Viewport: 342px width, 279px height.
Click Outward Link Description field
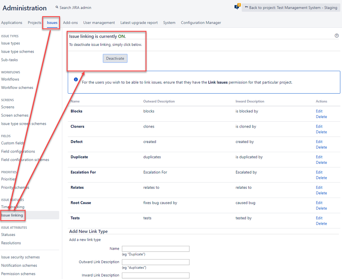(x=155, y=262)
